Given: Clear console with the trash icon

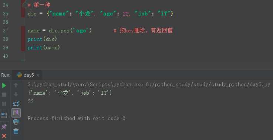Looking at the screenshot, I should pyautogui.click(x=16, y=131).
